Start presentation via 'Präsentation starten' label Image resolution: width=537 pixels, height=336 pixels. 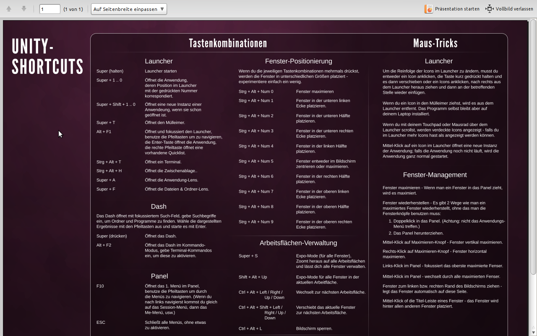[x=457, y=9]
